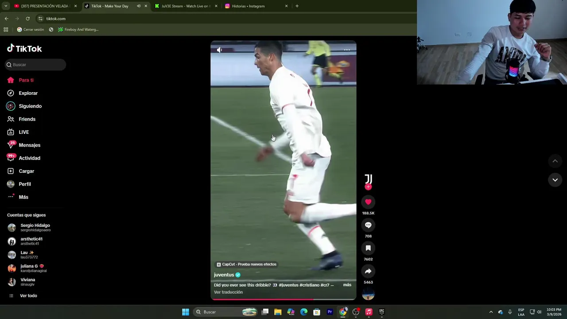Open juventus username link

tap(224, 275)
